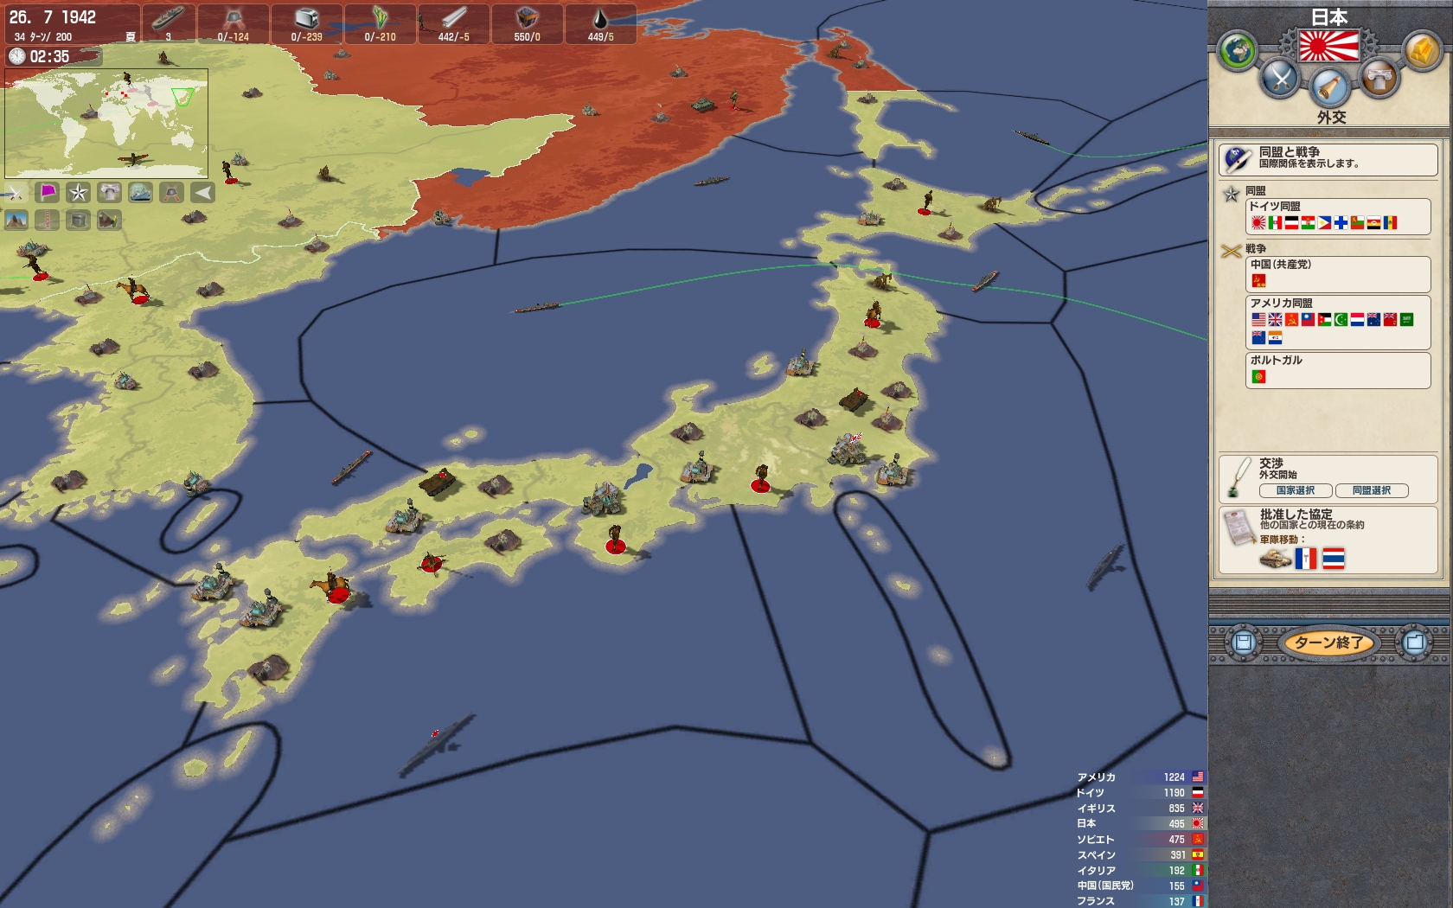Toggle the mountain terrain map filter

point(16,221)
